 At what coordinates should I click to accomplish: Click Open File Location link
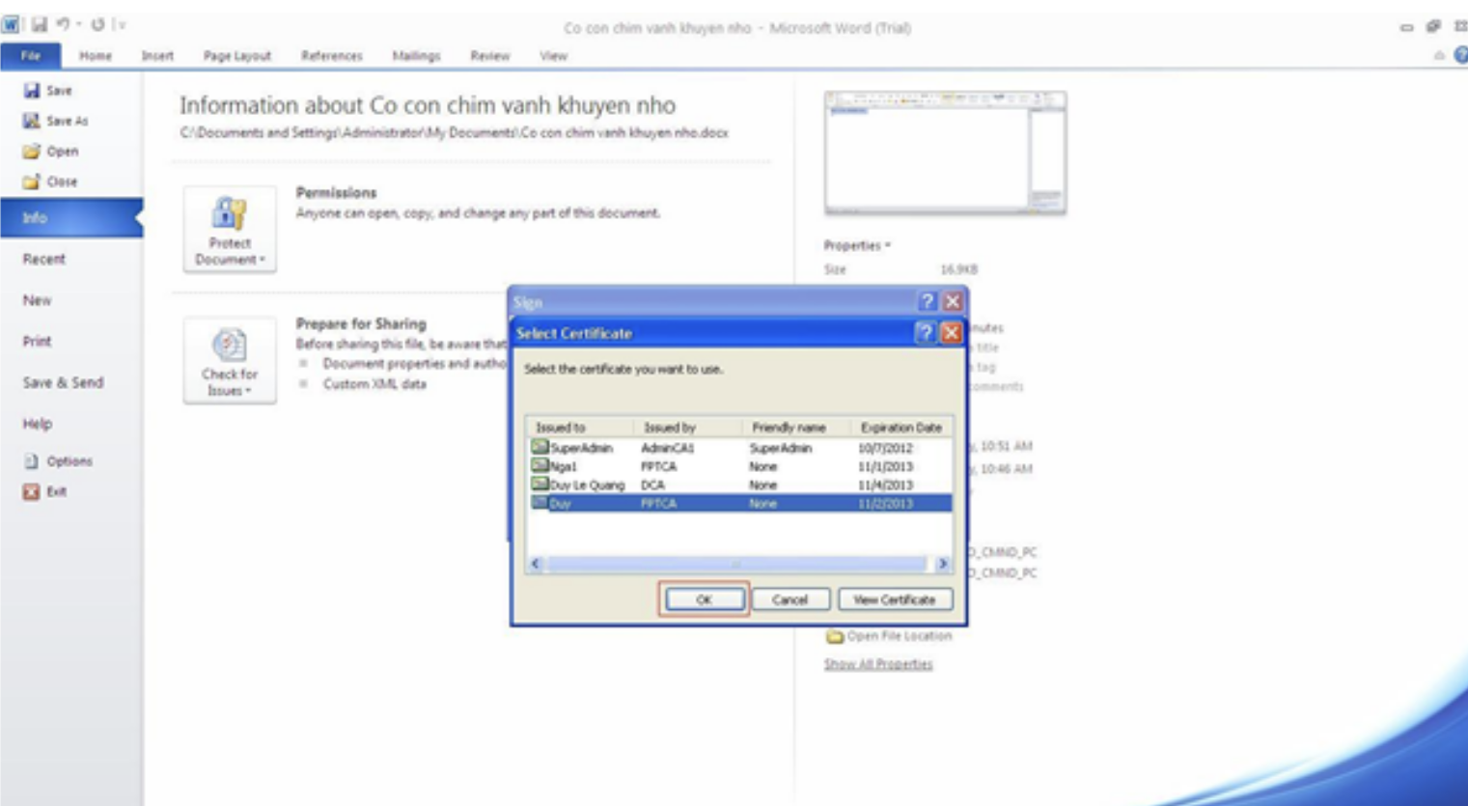[x=900, y=636]
